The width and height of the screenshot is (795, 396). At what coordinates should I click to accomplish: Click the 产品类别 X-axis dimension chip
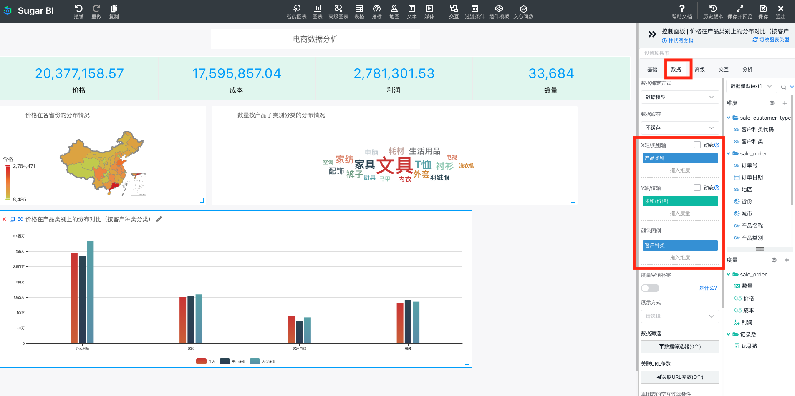680,158
